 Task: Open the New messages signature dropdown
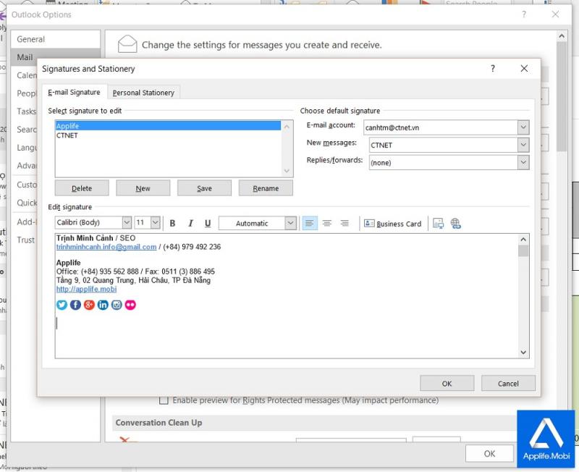pyautogui.click(x=523, y=145)
